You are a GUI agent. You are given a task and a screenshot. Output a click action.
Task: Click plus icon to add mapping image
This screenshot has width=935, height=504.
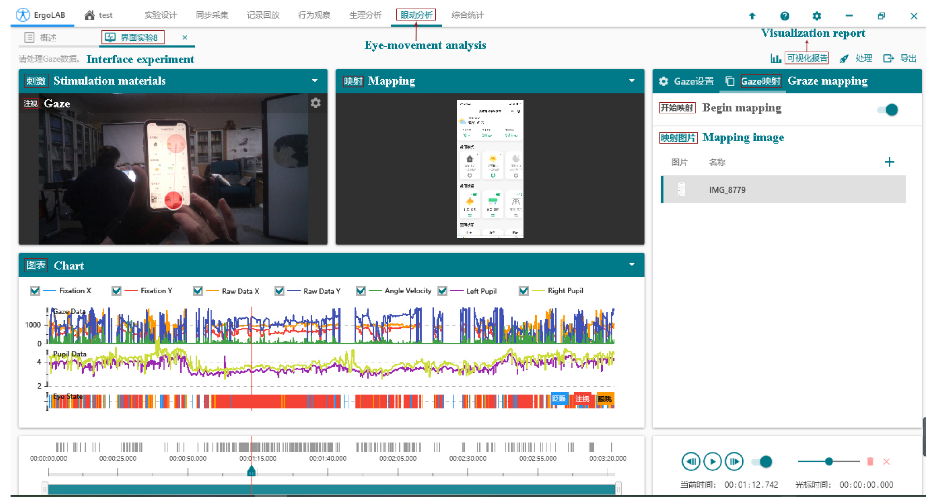point(889,162)
